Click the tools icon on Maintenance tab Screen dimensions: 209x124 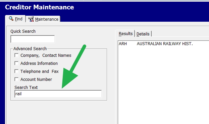pos(31,19)
